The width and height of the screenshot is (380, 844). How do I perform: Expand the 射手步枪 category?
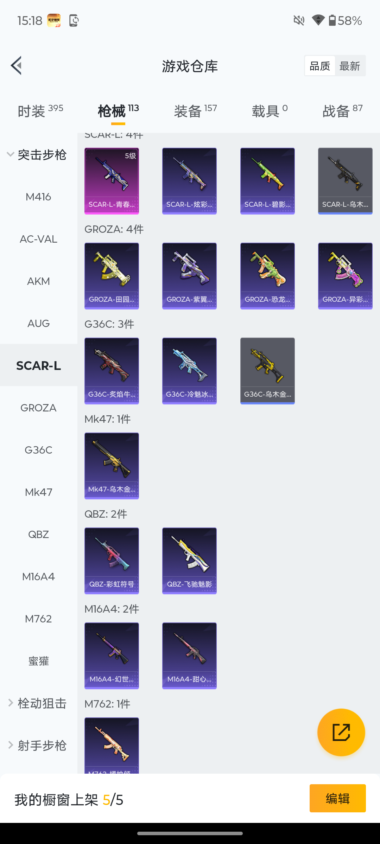point(37,745)
